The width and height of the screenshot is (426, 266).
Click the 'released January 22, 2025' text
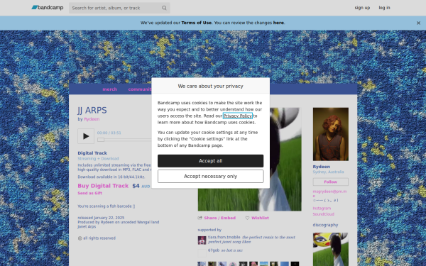tap(101, 218)
